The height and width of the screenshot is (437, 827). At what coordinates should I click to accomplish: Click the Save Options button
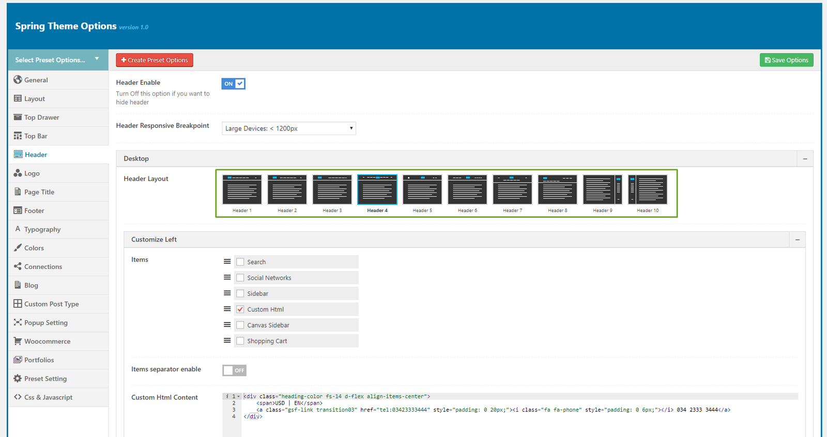pos(786,60)
